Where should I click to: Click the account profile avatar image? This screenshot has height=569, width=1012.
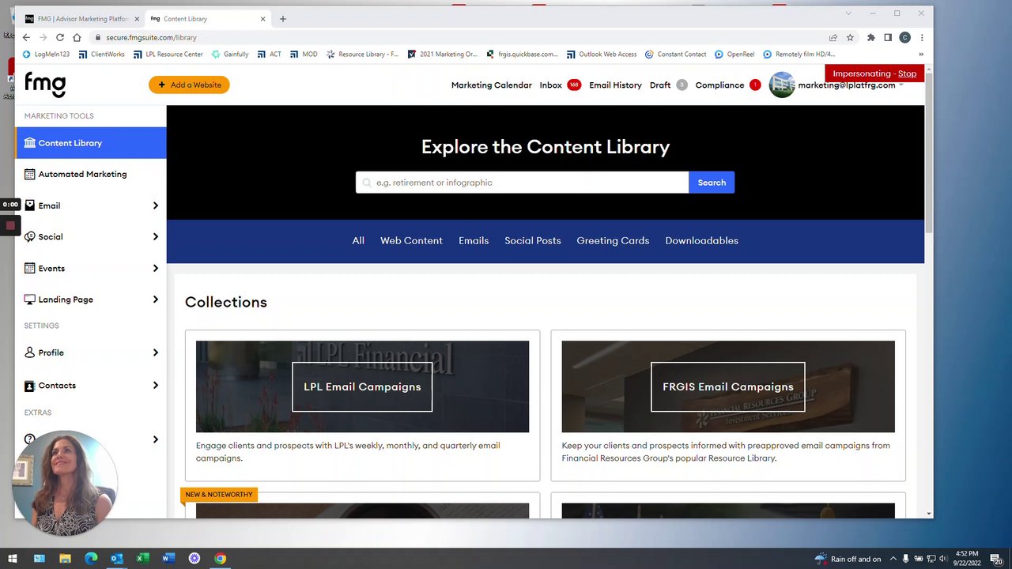click(782, 85)
